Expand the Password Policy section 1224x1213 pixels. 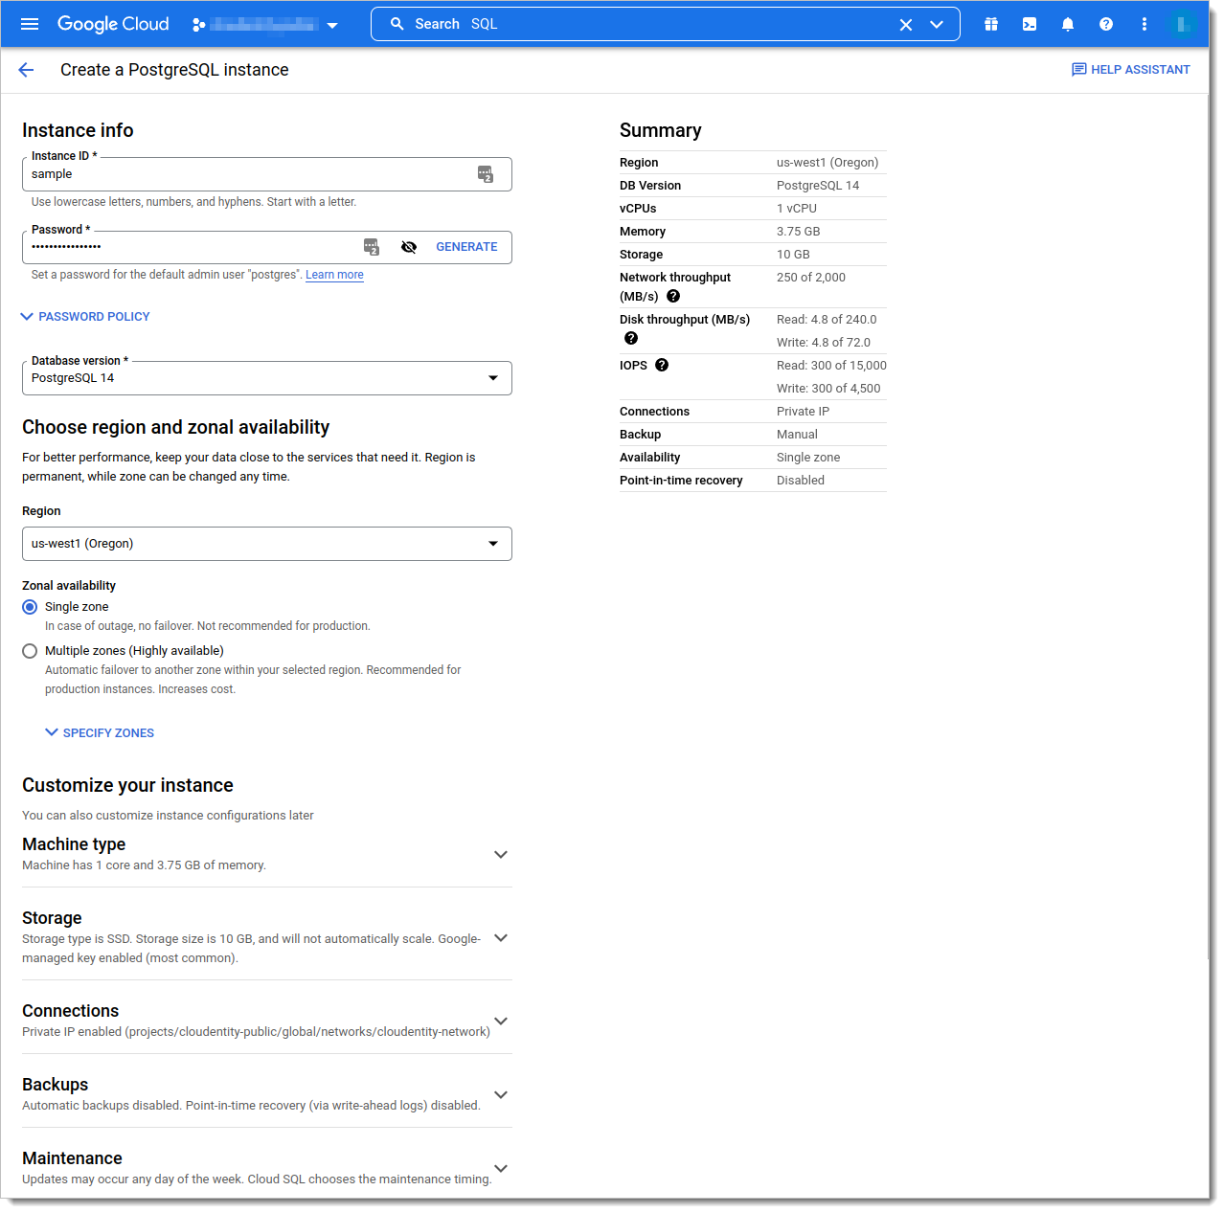point(85,317)
